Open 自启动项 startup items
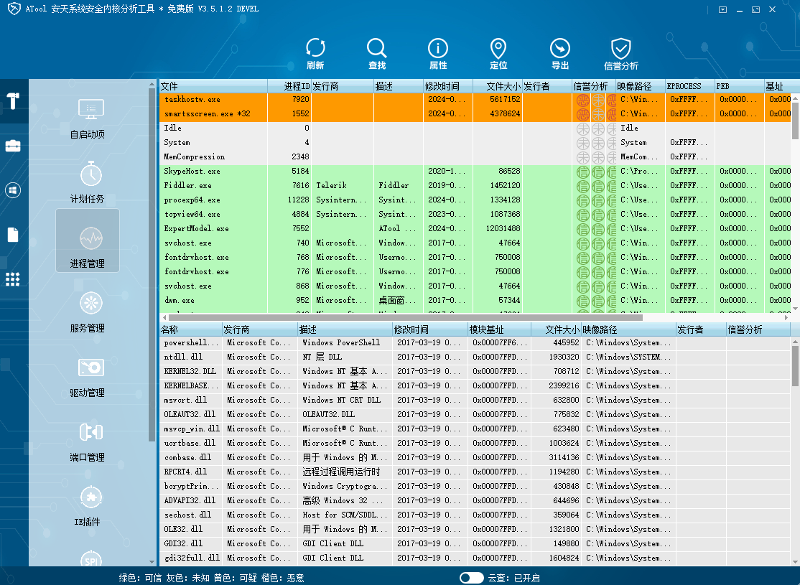This screenshot has width=800, height=585. [88, 119]
